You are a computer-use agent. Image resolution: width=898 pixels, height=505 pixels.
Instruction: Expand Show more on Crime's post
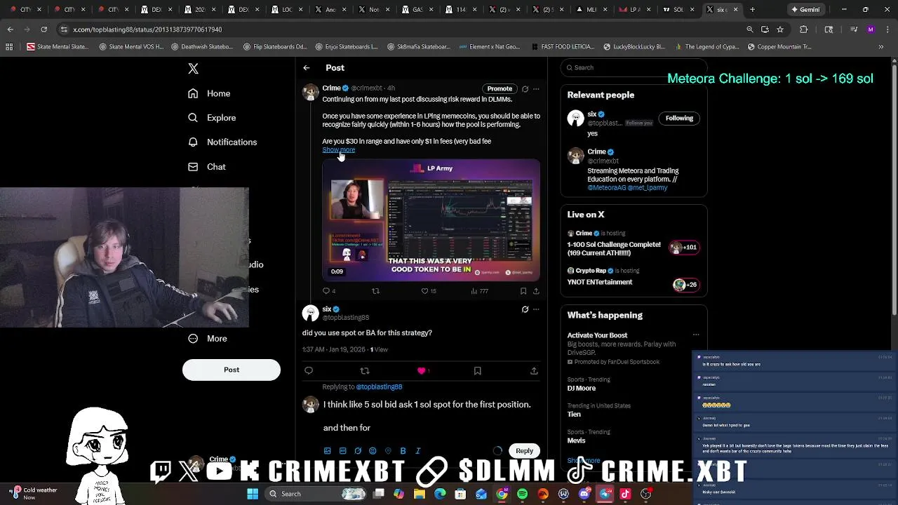click(x=339, y=149)
